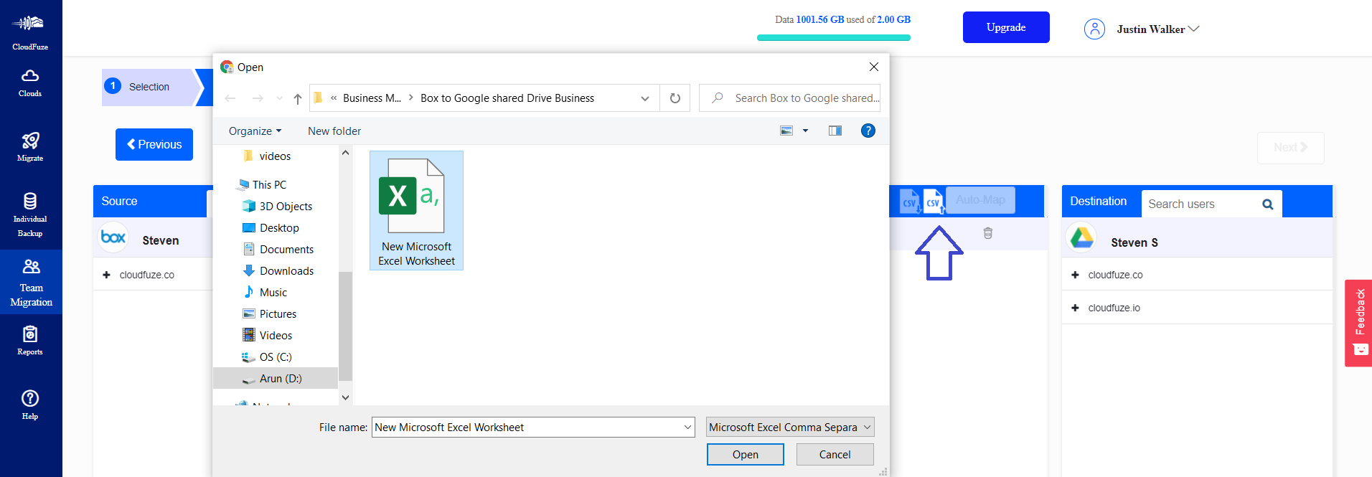
Task: Click the CSV download icon
Action: [x=910, y=202]
